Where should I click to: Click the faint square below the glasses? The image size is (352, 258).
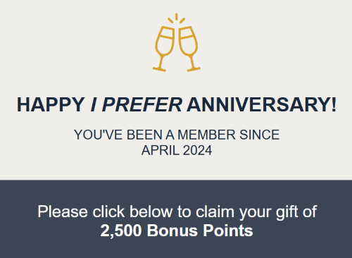tap(210, 78)
